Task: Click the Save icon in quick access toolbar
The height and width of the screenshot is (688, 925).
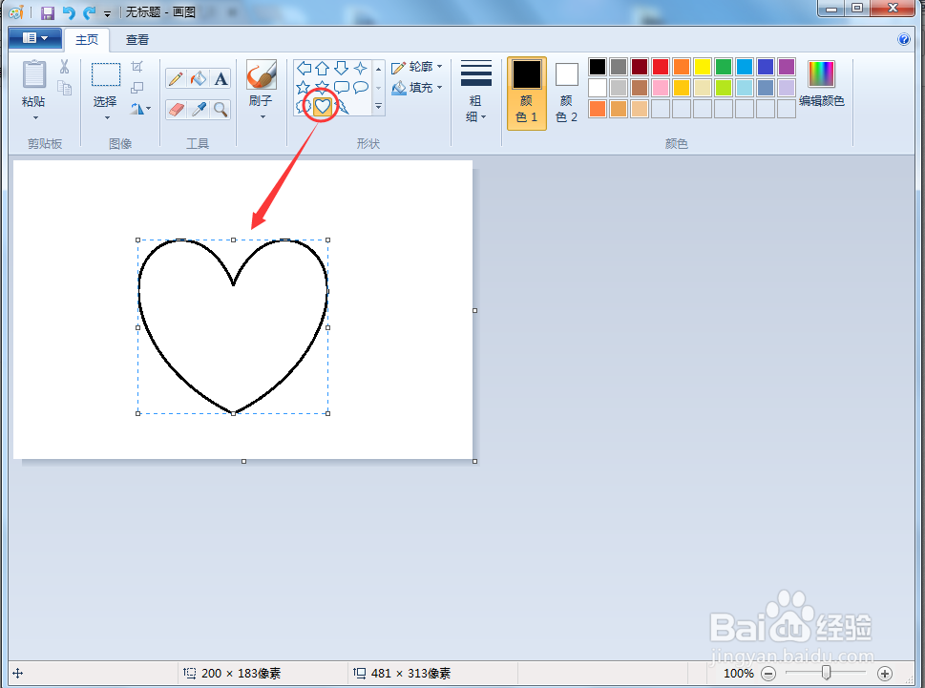Action: (x=47, y=13)
